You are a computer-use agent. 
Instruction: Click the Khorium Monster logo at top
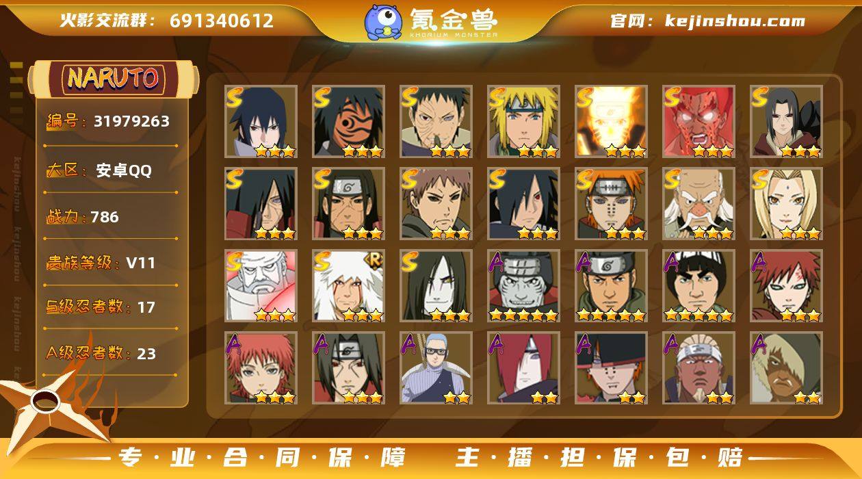(x=431, y=22)
